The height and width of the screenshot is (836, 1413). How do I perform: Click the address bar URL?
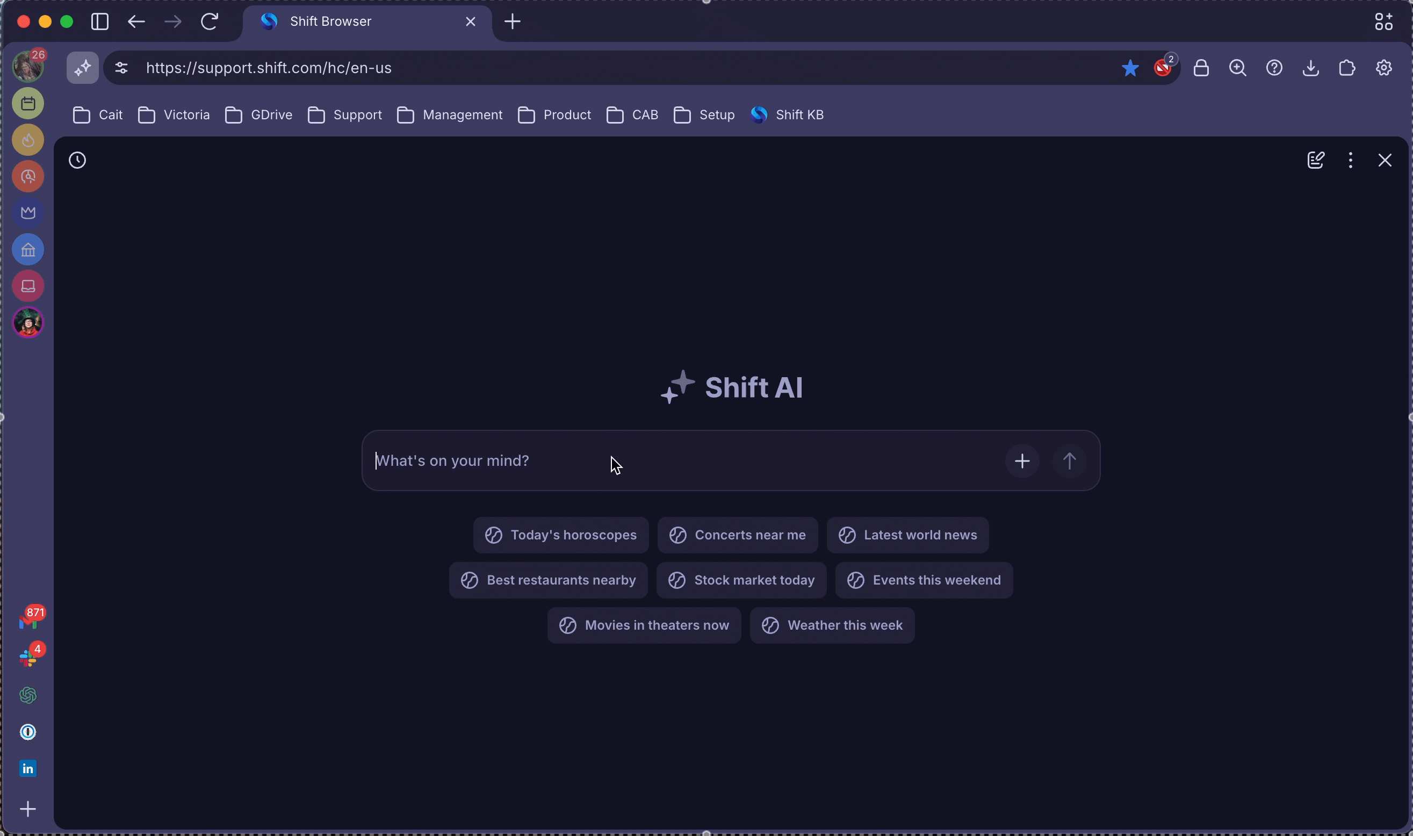(269, 68)
